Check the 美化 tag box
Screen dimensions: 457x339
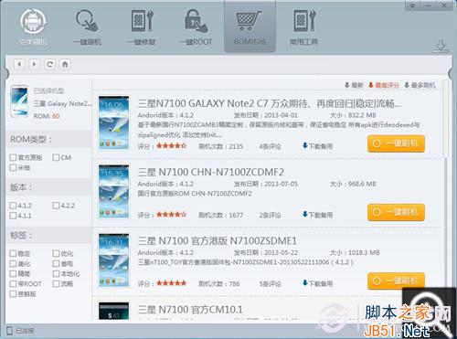coord(13,263)
